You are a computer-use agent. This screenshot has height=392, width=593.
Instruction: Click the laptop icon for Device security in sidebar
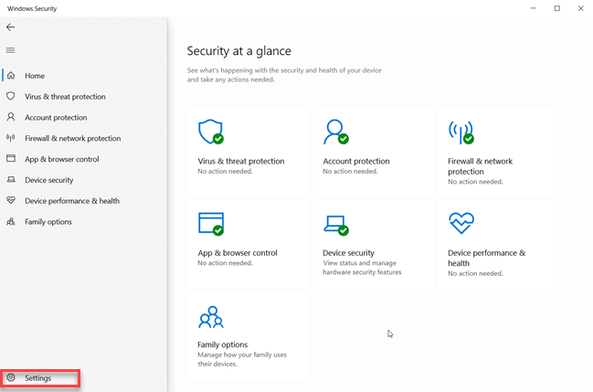pyautogui.click(x=11, y=179)
